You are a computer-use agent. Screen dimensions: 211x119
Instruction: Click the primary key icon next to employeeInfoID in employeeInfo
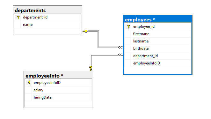[29, 83]
